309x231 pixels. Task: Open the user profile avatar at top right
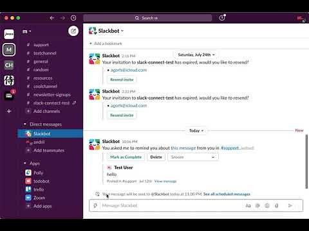tap(301, 19)
